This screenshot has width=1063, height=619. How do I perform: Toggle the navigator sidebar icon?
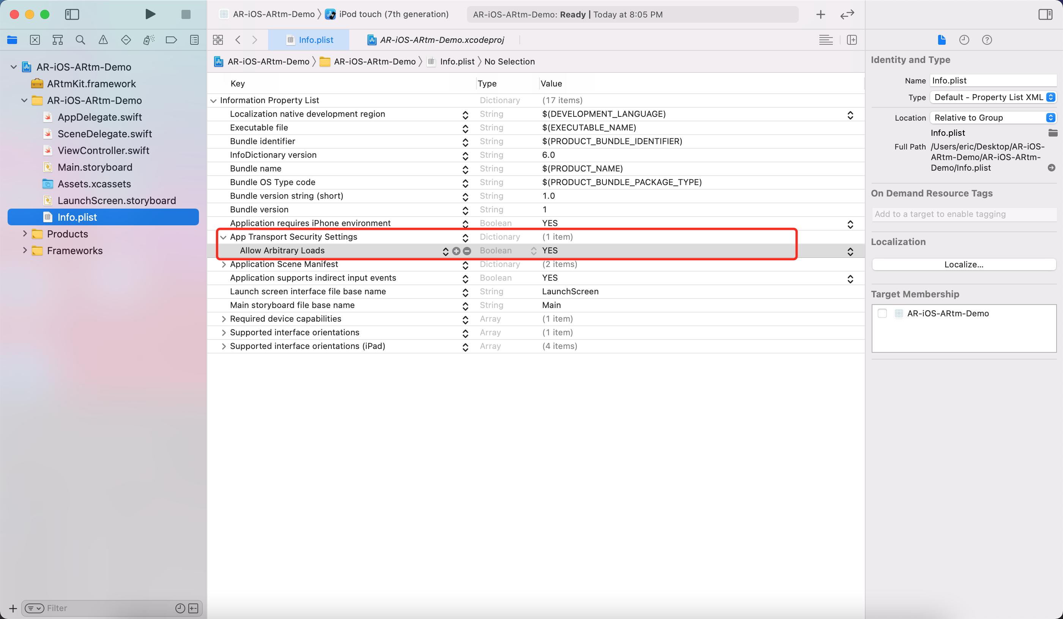pyautogui.click(x=72, y=14)
